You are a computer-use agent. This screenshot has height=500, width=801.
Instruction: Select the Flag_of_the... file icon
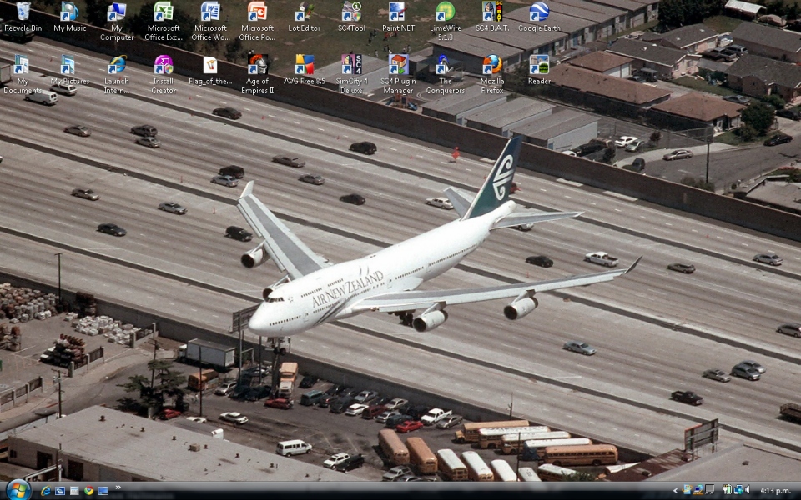pyautogui.click(x=210, y=70)
